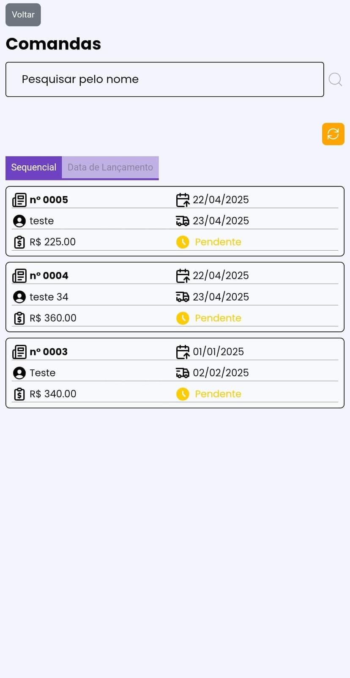
Task: Click the user avatar icon next to teste 34
Action: click(x=19, y=297)
